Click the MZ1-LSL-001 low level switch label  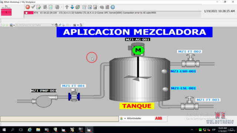[x=183, y=88]
